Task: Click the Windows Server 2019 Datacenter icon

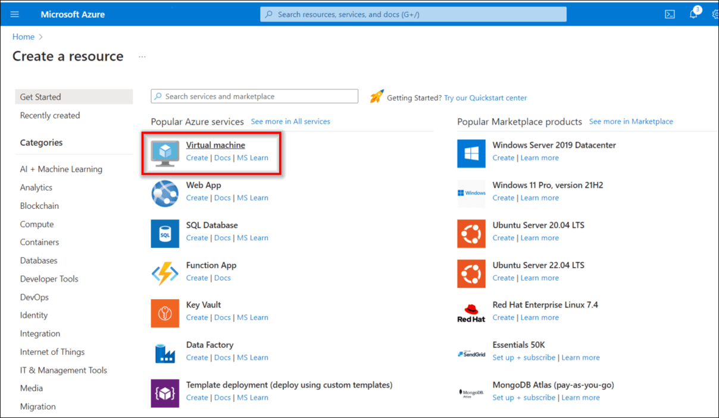Action: coord(471,153)
